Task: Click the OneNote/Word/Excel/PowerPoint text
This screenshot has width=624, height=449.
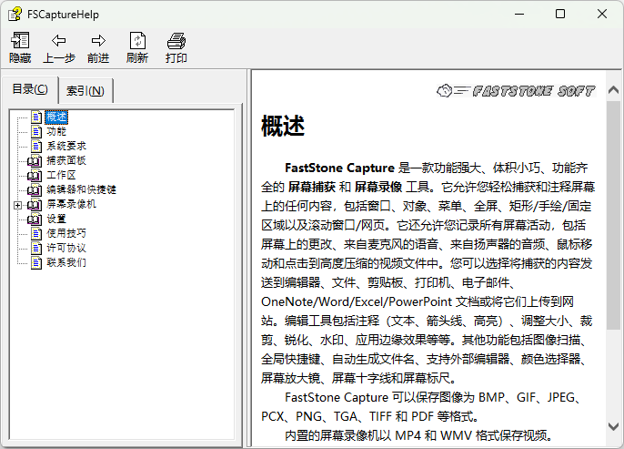Action: coord(357,301)
